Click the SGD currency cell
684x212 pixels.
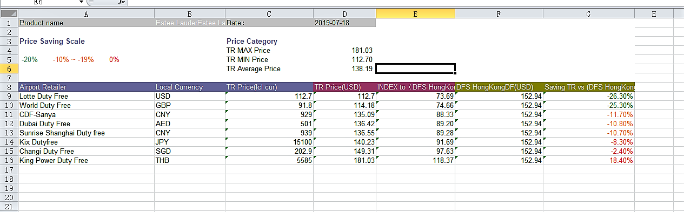point(189,151)
